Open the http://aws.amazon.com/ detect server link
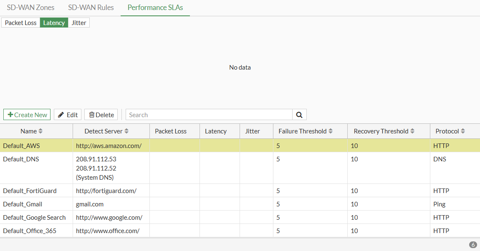480x251 pixels. 110,146
